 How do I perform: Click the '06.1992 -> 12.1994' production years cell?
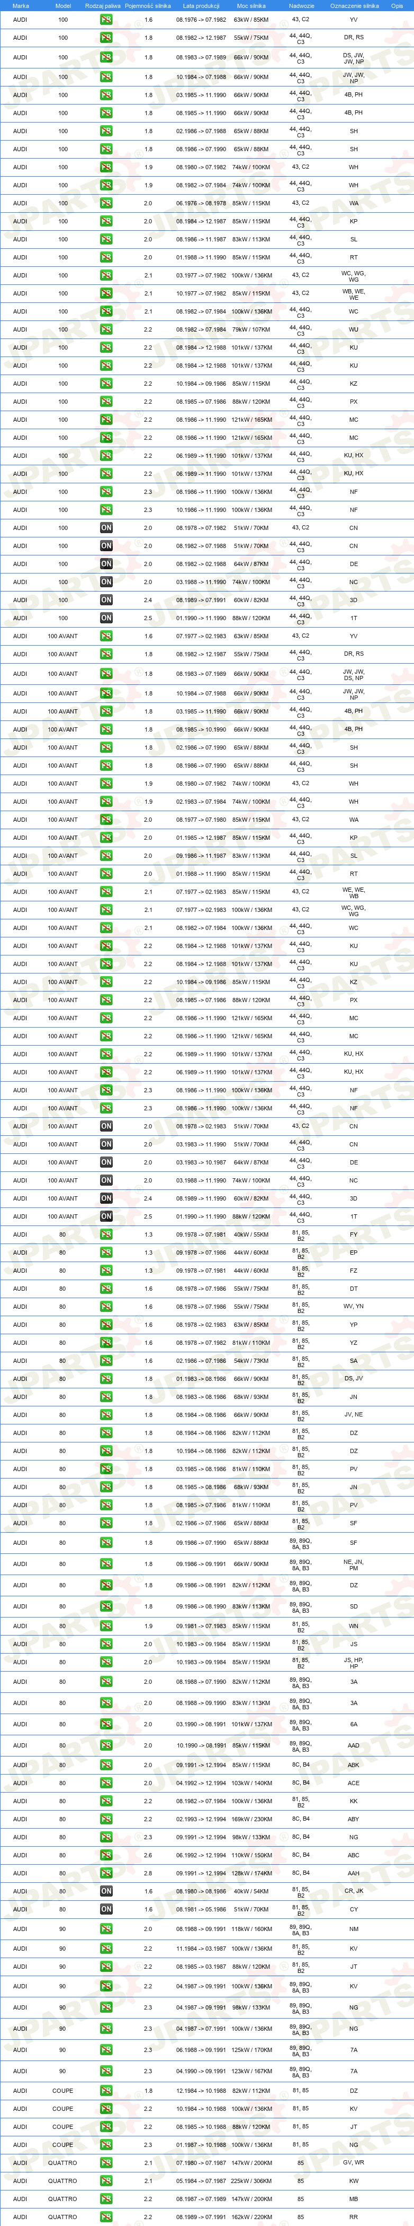[x=201, y=1855]
